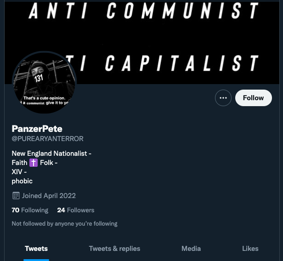Click the Joined April 2022 text
Image resolution: width=283 pixels, height=261 pixels.
(49, 196)
